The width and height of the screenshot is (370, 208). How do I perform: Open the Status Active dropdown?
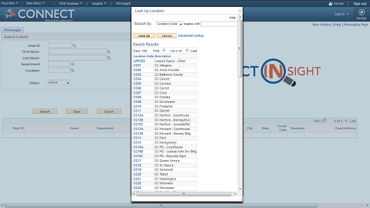(x=59, y=83)
